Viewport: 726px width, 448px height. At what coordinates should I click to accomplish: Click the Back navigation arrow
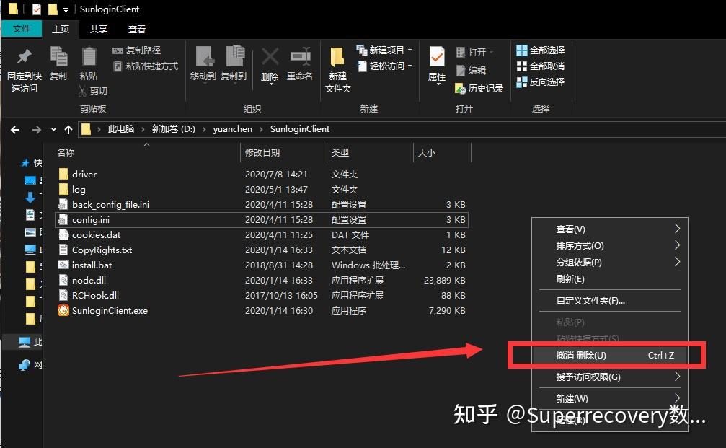[15, 130]
